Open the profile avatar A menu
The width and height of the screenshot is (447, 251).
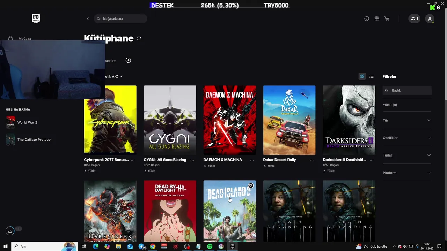pyautogui.click(x=430, y=18)
